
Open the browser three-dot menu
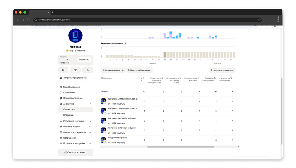click(x=278, y=19)
